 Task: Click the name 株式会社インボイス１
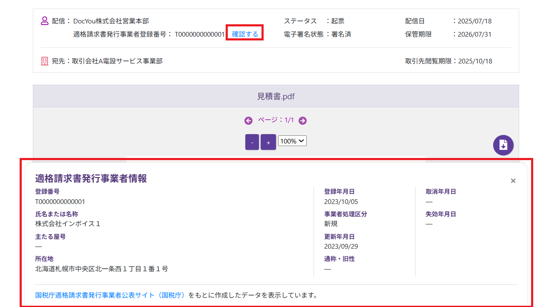pos(68,224)
